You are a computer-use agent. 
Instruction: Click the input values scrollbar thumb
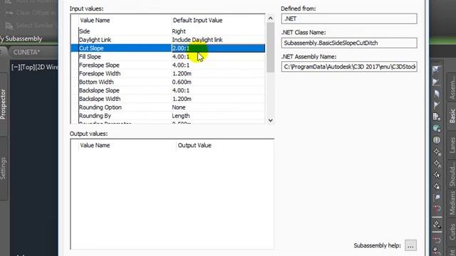pyautogui.click(x=271, y=48)
